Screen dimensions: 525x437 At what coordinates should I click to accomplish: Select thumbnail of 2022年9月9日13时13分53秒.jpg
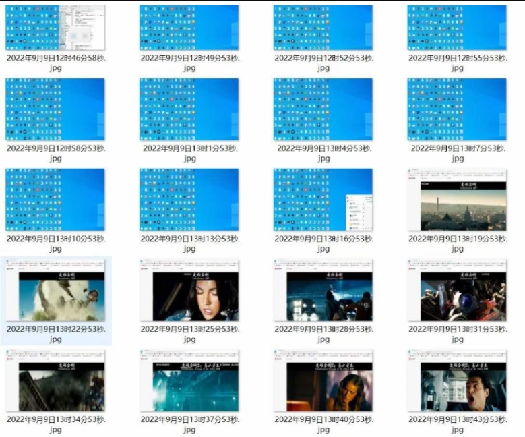tap(189, 200)
